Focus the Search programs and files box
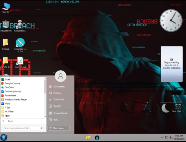The height and width of the screenshot is (142, 186). (23, 128)
